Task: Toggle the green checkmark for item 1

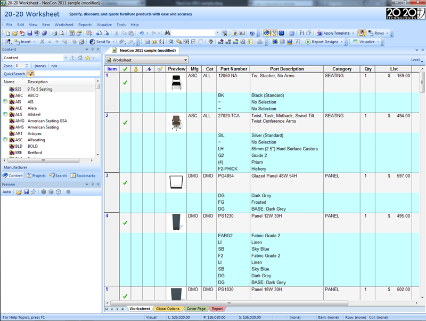Action: [x=125, y=83]
